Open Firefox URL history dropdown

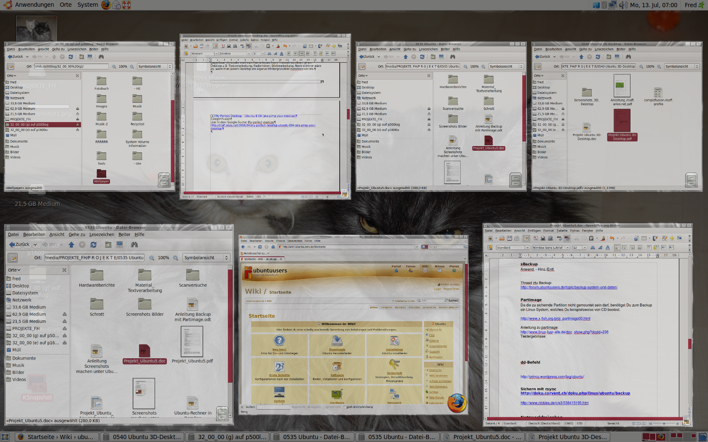417,247
